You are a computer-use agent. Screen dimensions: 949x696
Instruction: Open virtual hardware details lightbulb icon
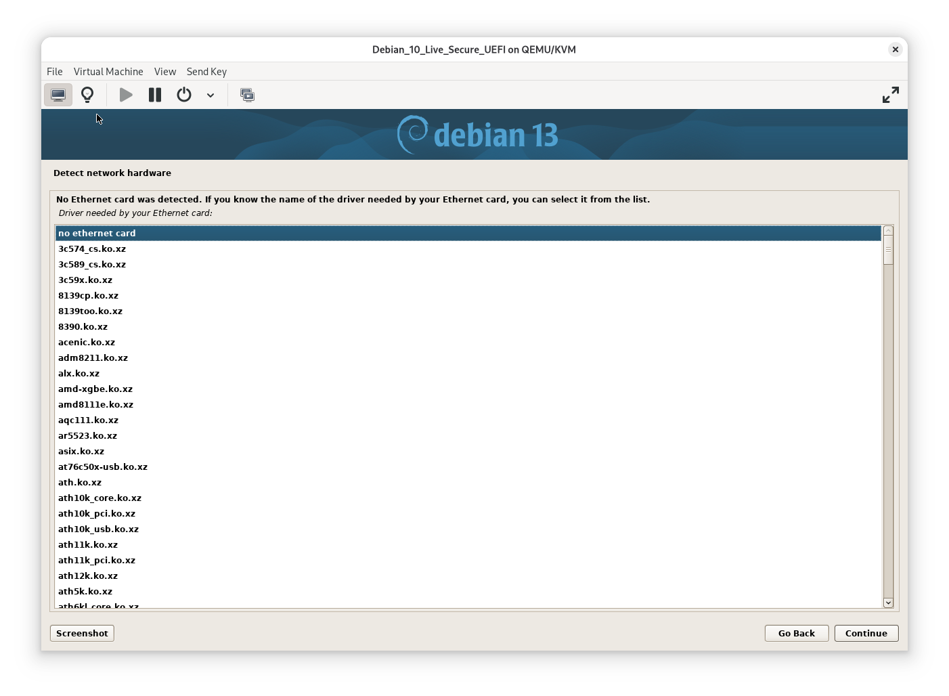(87, 95)
